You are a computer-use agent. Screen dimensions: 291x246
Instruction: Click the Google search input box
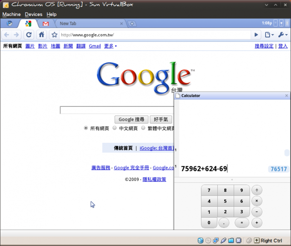(117, 110)
